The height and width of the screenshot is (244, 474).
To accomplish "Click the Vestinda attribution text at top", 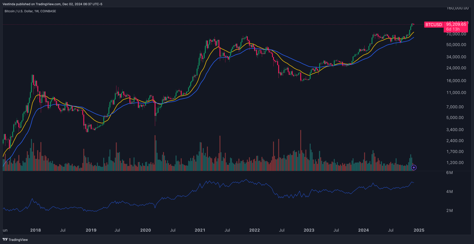I will pos(9,4).
